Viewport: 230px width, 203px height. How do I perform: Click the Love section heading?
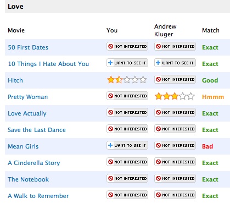coord(15,7)
